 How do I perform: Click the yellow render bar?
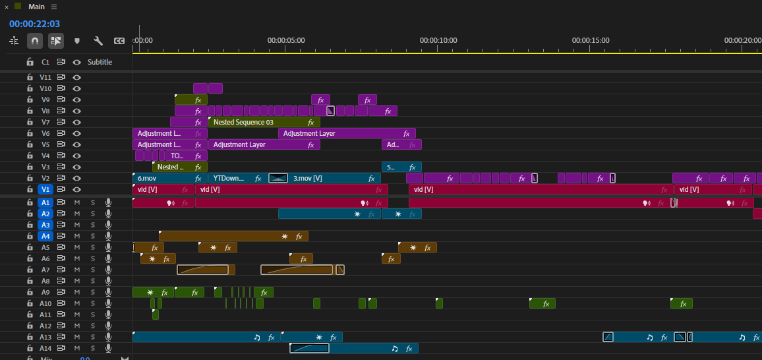[447, 53]
